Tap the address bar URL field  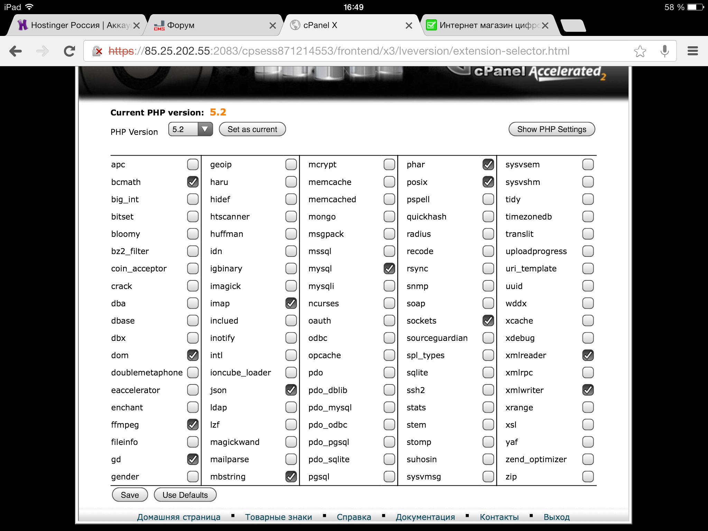tap(346, 51)
